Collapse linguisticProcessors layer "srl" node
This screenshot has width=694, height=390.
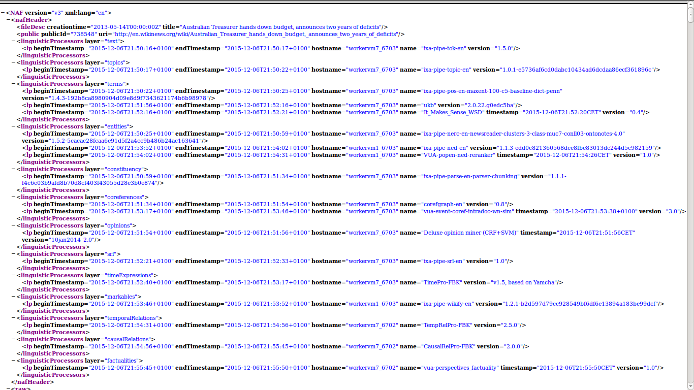tap(14, 254)
